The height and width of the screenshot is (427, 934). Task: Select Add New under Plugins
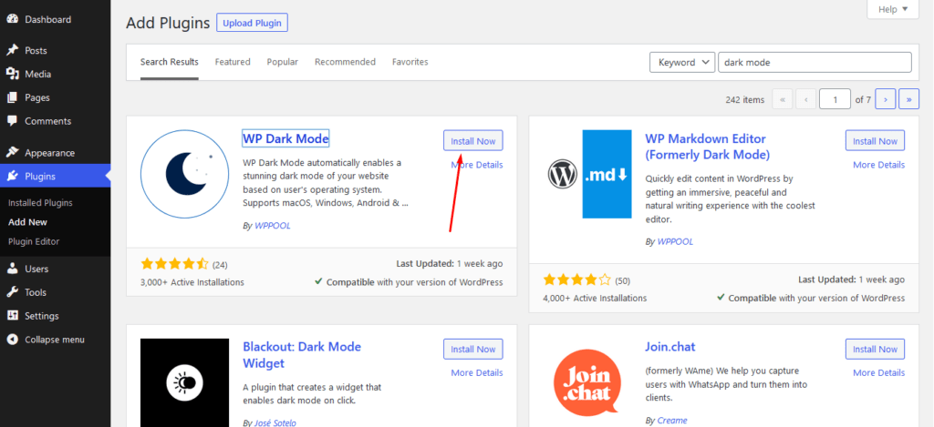28,222
